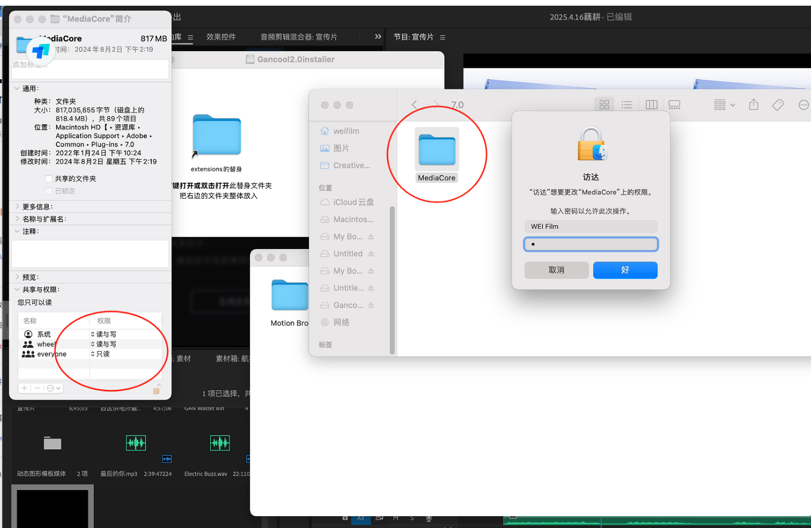This screenshot has height=528, width=811.
Task: Click the Finder tags icon
Action: (778, 105)
